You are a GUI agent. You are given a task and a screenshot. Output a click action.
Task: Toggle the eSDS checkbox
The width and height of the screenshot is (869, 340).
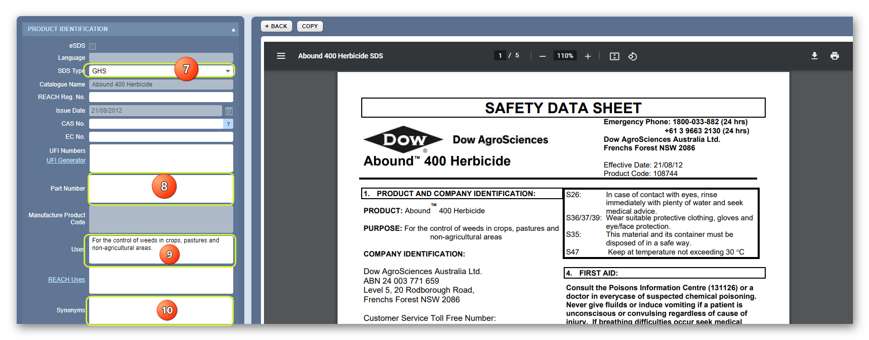[x=92, y=46]
